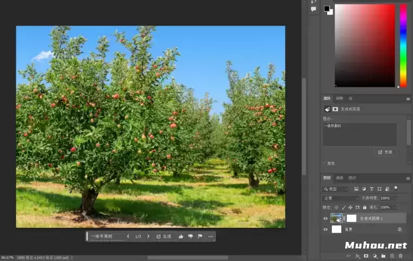Click the flag report icon on task bar
Image resolution: width=413 pixels, height=261 pixels.
[x=200, y=237]
